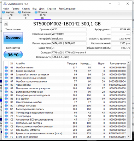The image size is (134, 141).
Task: Click the Возможности field S.M.A.R.T., NCQ
Action: pos(91,57)
